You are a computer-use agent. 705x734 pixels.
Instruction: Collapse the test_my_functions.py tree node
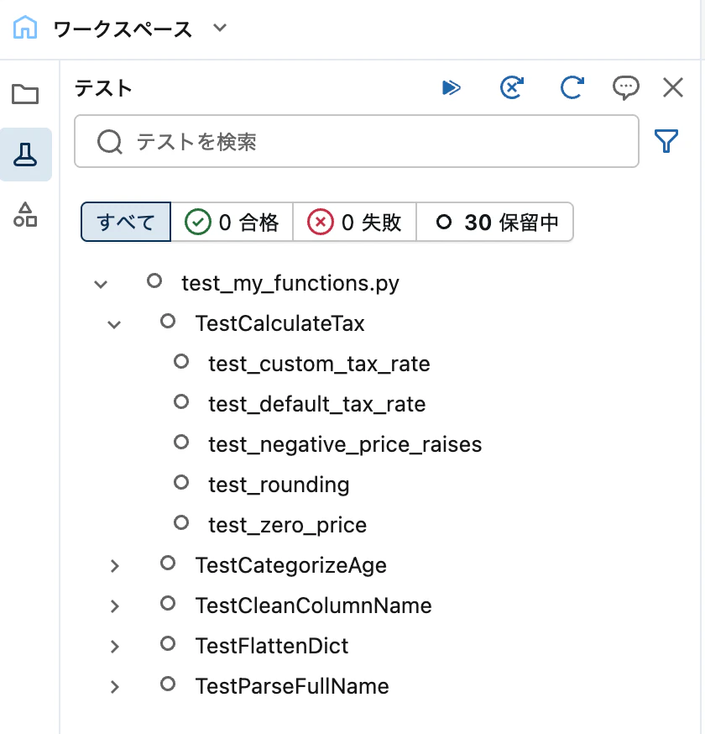point(101,284)
